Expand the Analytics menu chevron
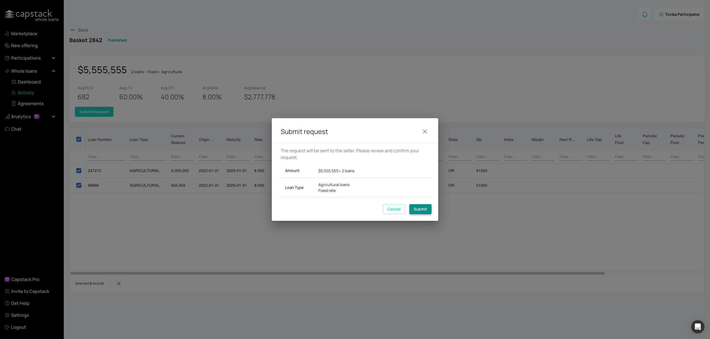This screenshot has width=710, height=339. pyautogui.click(x=54, y=117)
